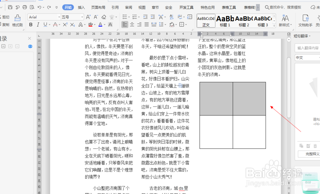Toggle subscript X₂
The width and height of the screenshot is (320, 194).
[72, 25]
